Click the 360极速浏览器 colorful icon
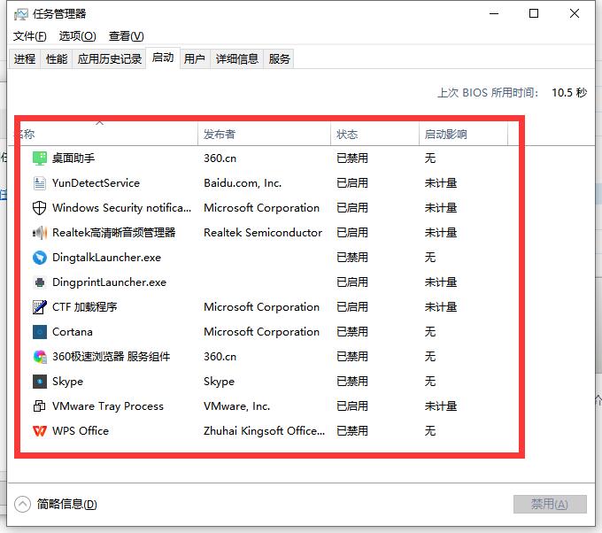 click(39, 357)
